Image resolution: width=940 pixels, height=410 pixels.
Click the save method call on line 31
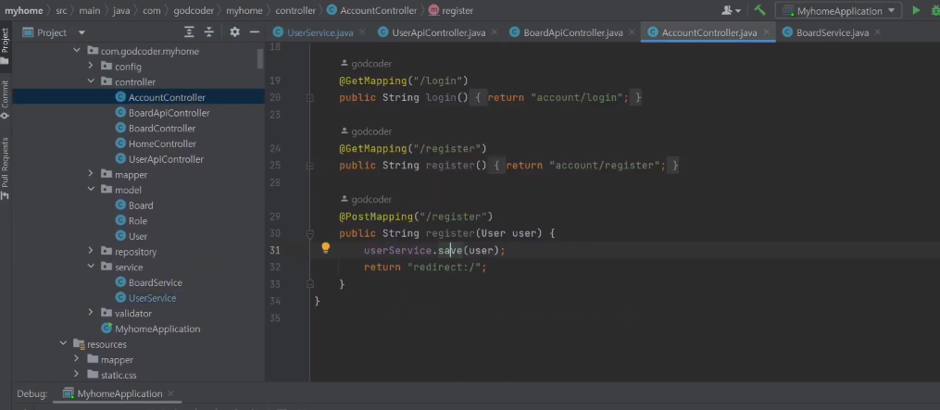449,250
